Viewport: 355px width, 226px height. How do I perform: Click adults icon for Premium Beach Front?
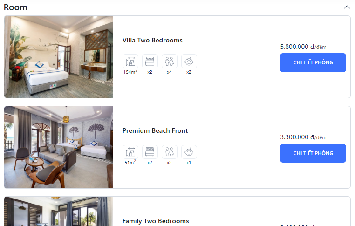[170, 152]
